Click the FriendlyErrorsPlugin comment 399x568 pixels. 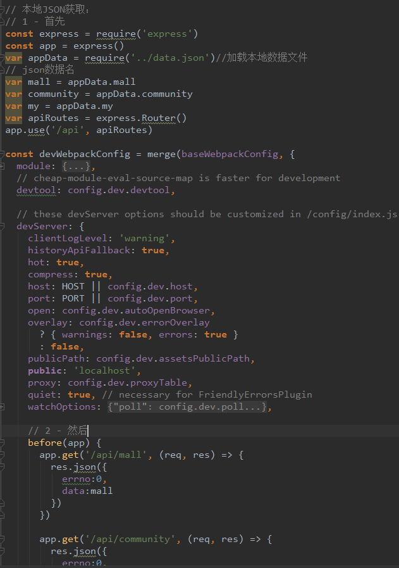tap(207, 395)
